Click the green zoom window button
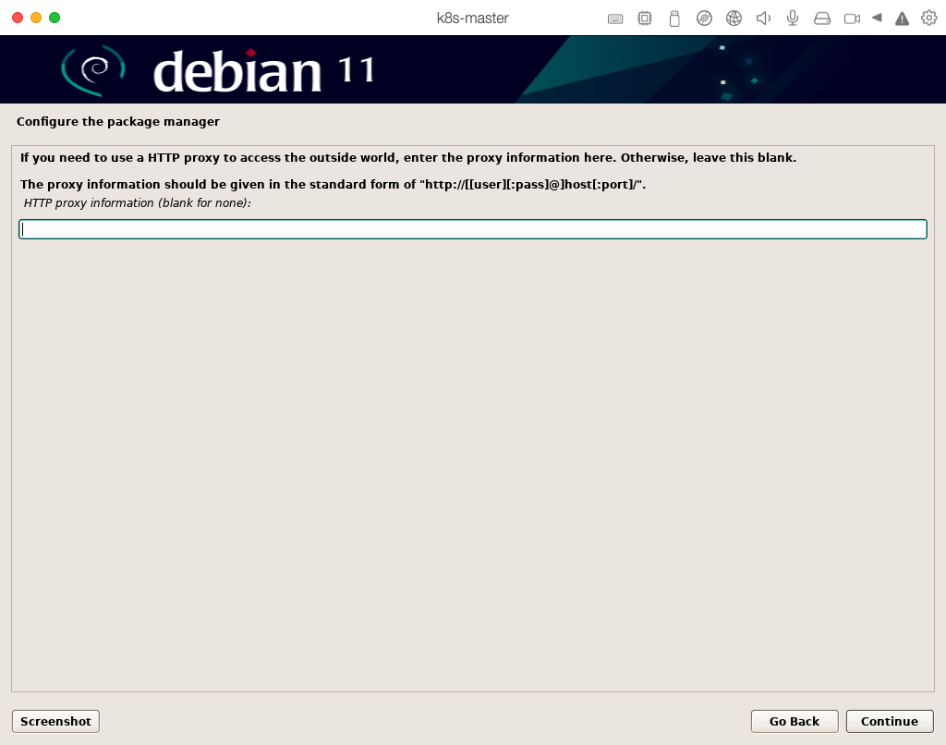This screenshot has width=946, height=745. click(x=55, y=18)
